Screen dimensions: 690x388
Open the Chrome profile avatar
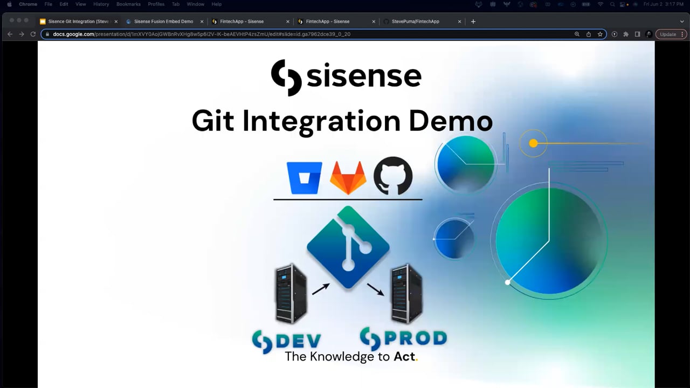(649, 34)
